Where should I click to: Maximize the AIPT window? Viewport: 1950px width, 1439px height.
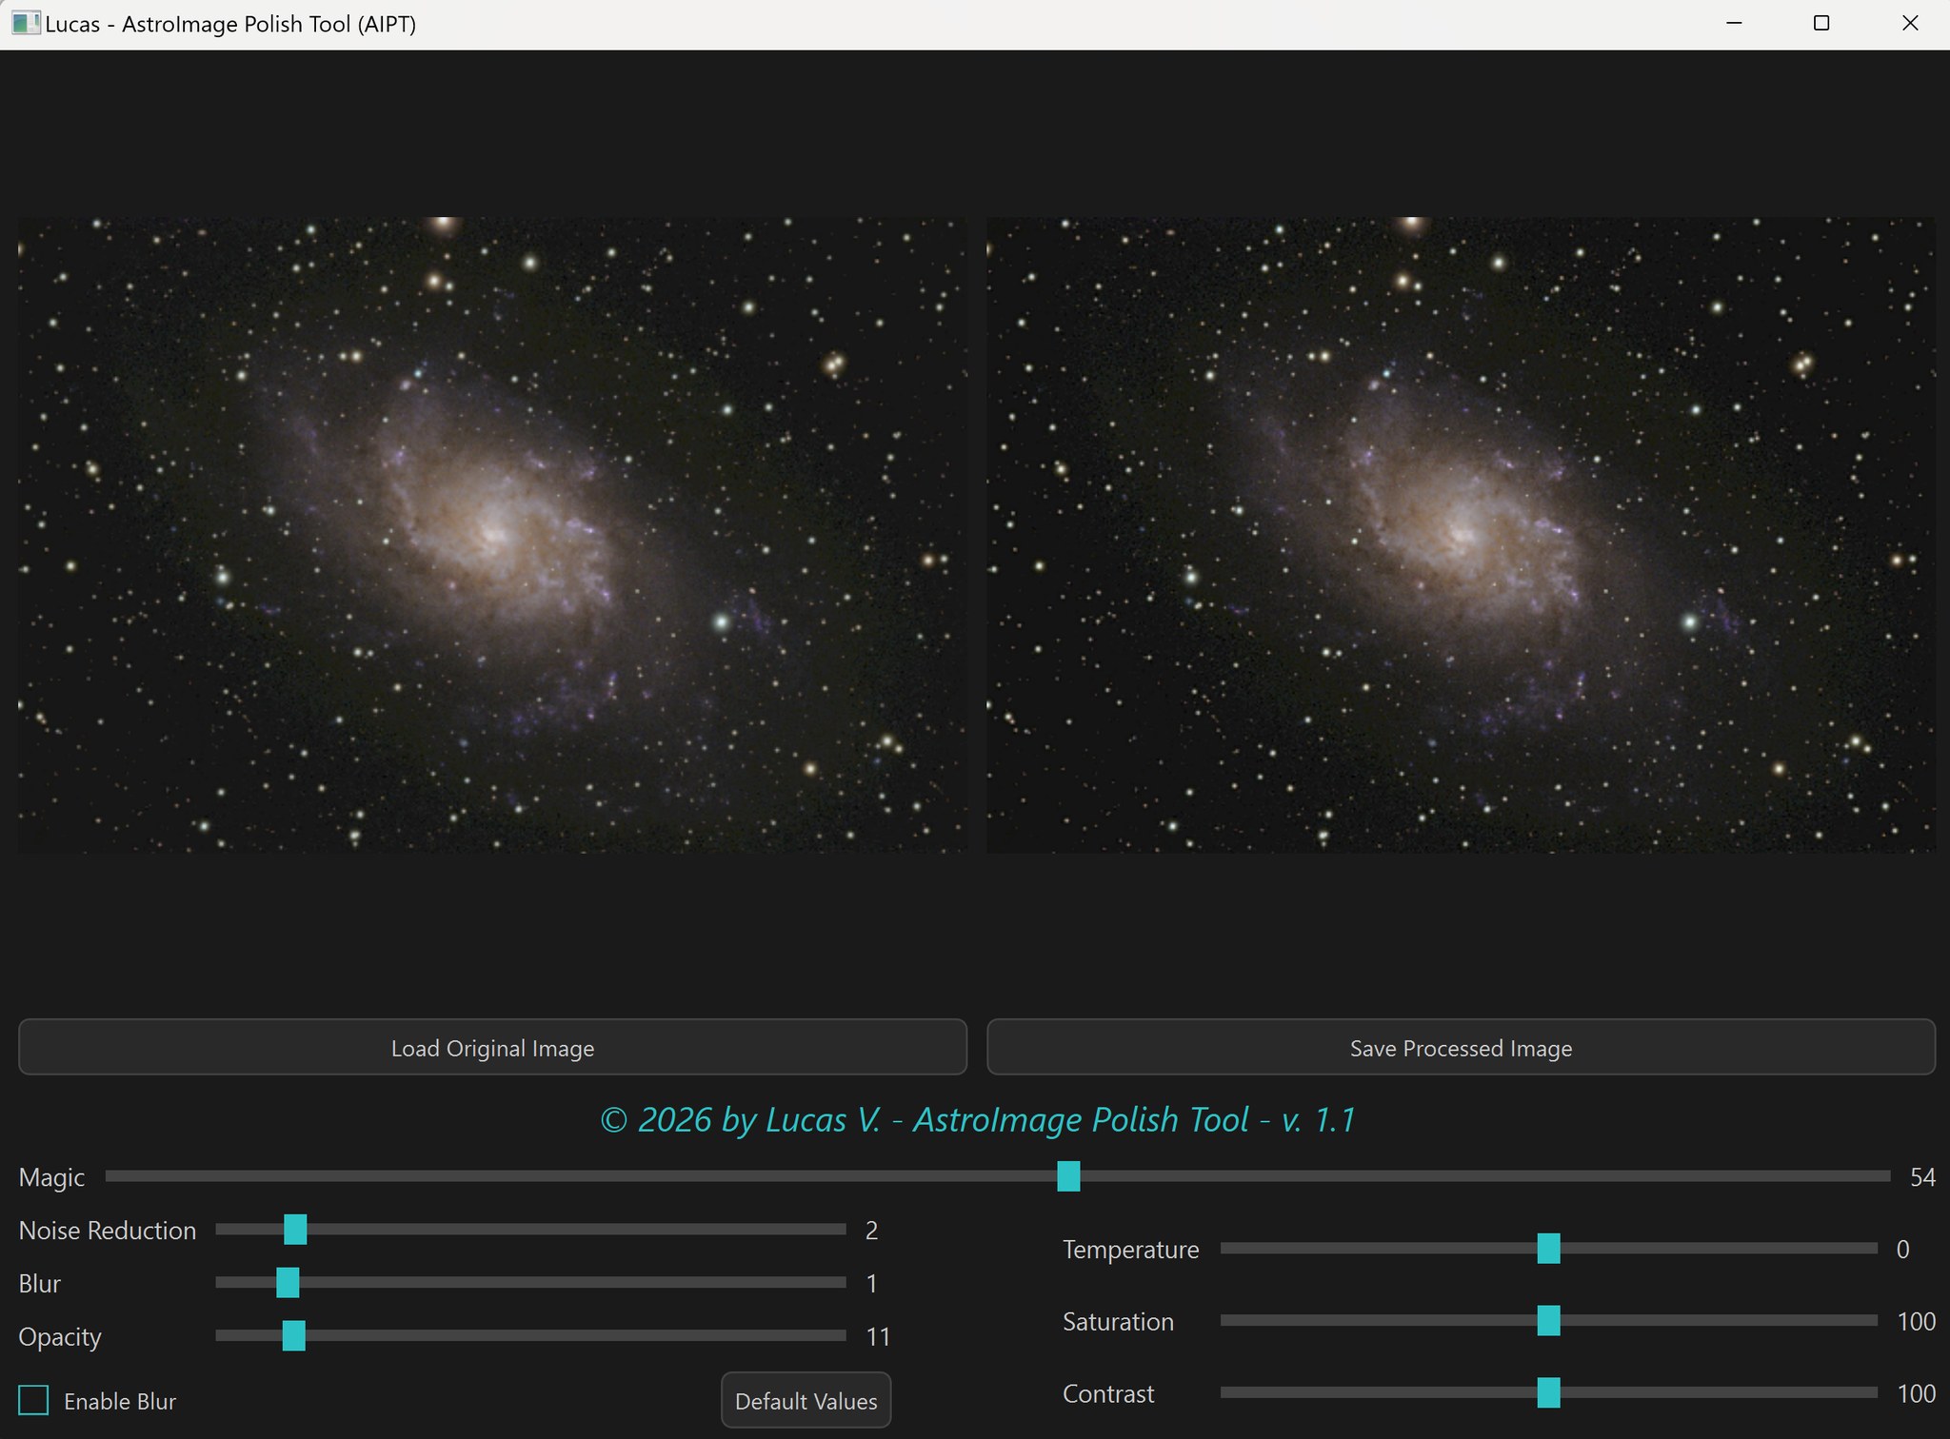tap(1821, 22)
